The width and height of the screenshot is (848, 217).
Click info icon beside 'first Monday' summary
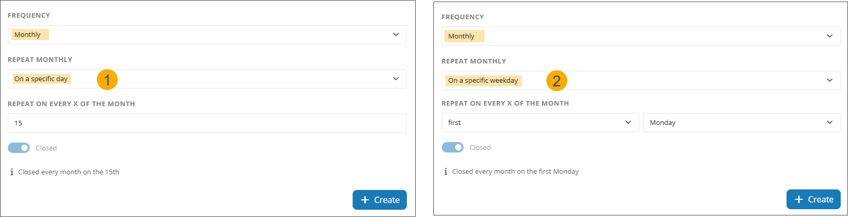(x=445, y=171)
